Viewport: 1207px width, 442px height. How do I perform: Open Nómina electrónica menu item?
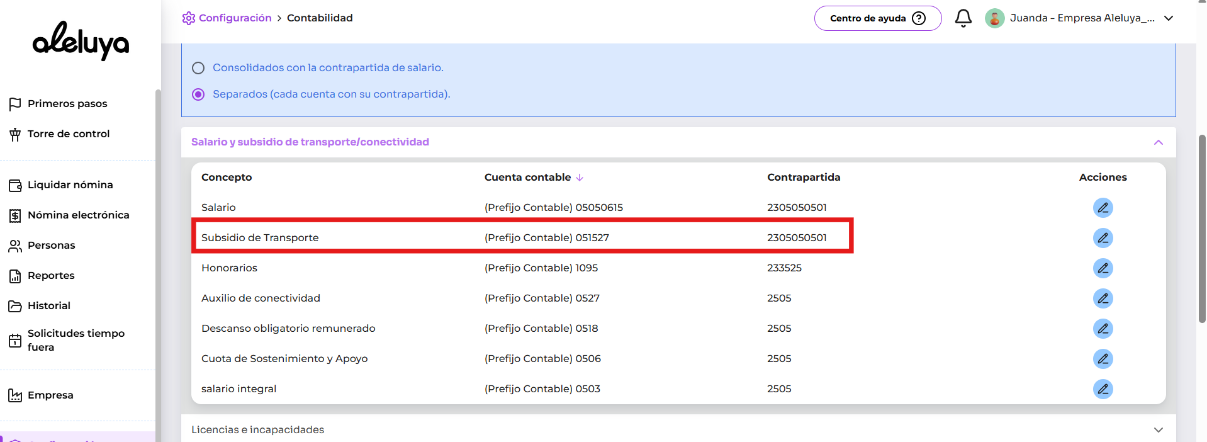[78, 215]
